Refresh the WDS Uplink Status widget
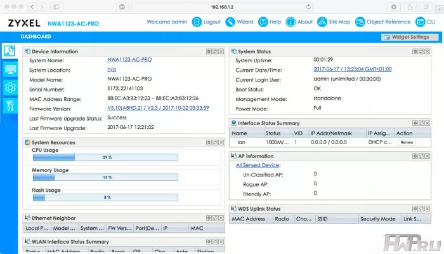 pos(421,209)
